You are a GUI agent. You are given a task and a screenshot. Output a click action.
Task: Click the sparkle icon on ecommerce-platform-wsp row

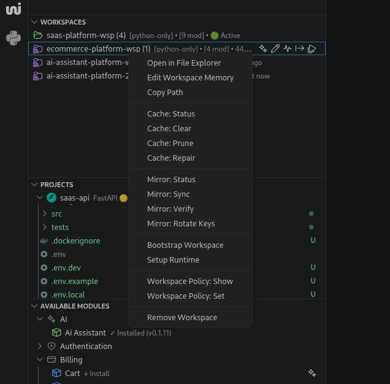tap(263, 48)
